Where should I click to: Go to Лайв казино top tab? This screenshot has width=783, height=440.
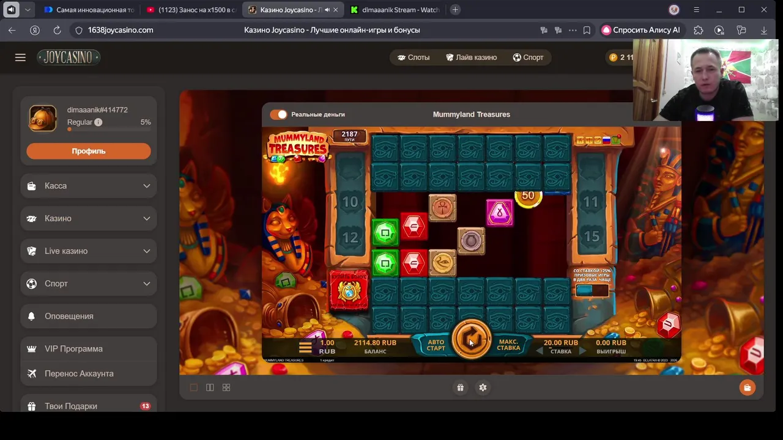coord(471,57)
